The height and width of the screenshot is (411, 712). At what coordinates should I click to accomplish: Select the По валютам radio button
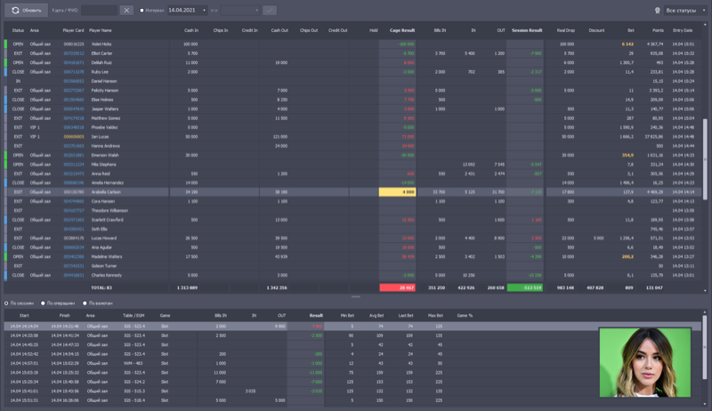tap(86, 303)
